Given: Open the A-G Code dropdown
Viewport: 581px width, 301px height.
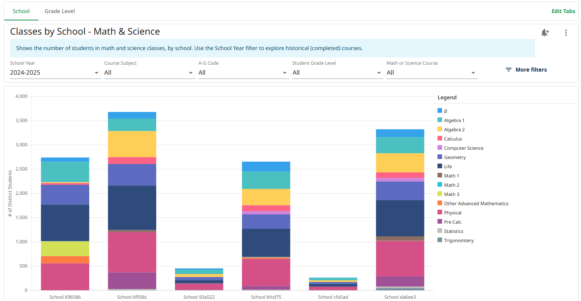Looking at the screenshot, I should [x=244, y=73].
